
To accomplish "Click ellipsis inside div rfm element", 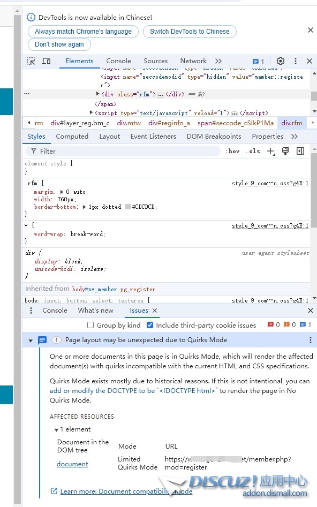I will (x=161, y=95).
